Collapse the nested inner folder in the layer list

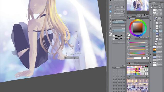tap(155, 20)
